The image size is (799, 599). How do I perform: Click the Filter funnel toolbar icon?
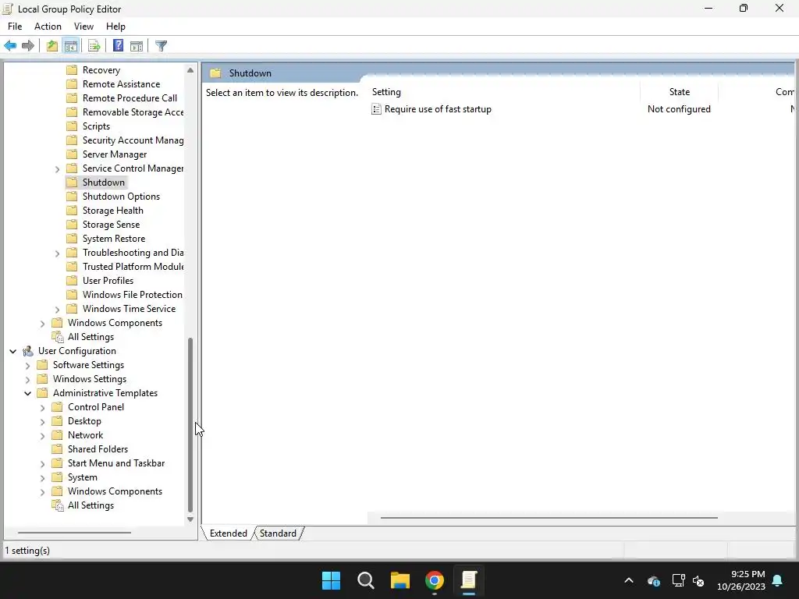[x=161, y=46]
